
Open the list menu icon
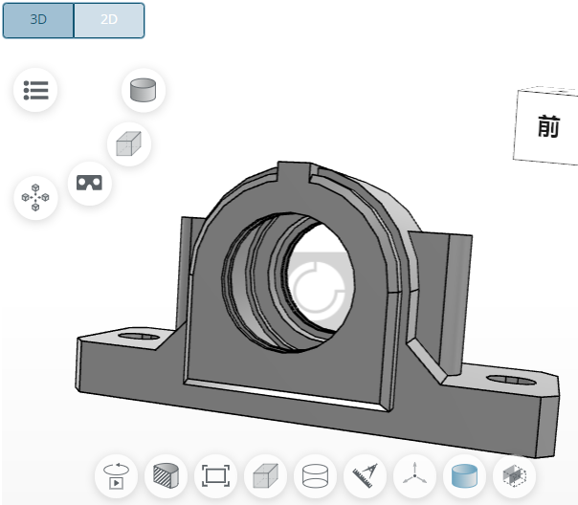tap(35, 90)
